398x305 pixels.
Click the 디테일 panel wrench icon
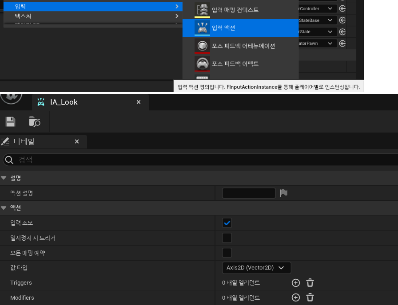6,141
